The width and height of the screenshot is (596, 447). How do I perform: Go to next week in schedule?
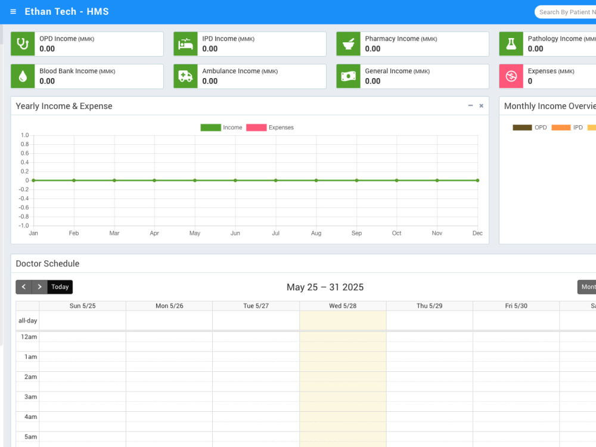(x=39, y=287)
